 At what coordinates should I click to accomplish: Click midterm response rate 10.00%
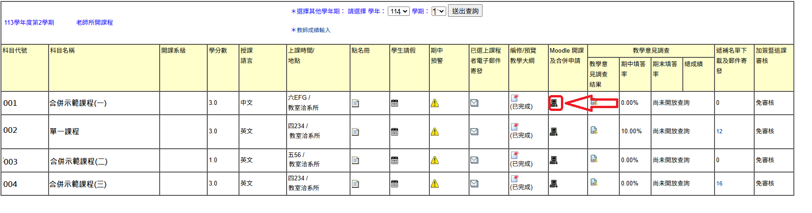[x=631, y=131]
